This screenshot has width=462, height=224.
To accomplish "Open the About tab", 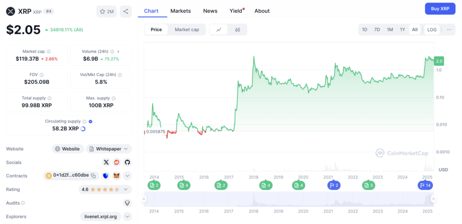I will 262,11.
